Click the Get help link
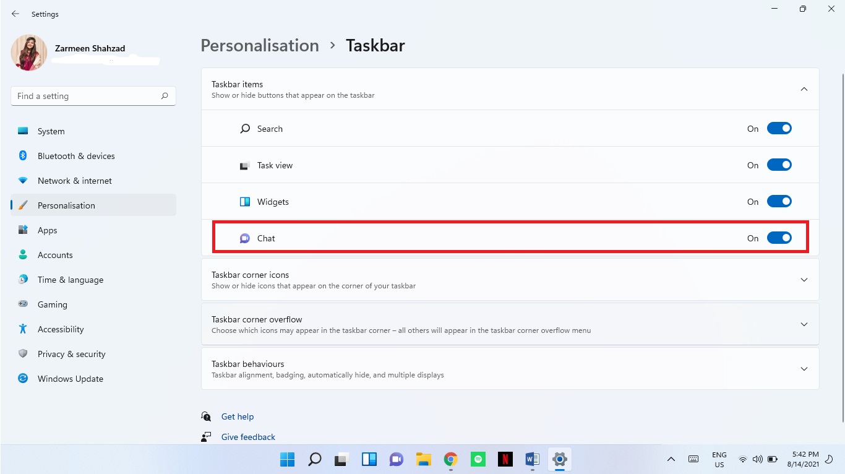The image size is (845, 474). point(238,416)
